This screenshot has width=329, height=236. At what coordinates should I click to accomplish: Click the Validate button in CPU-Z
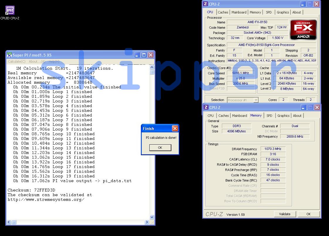point(285,214)
